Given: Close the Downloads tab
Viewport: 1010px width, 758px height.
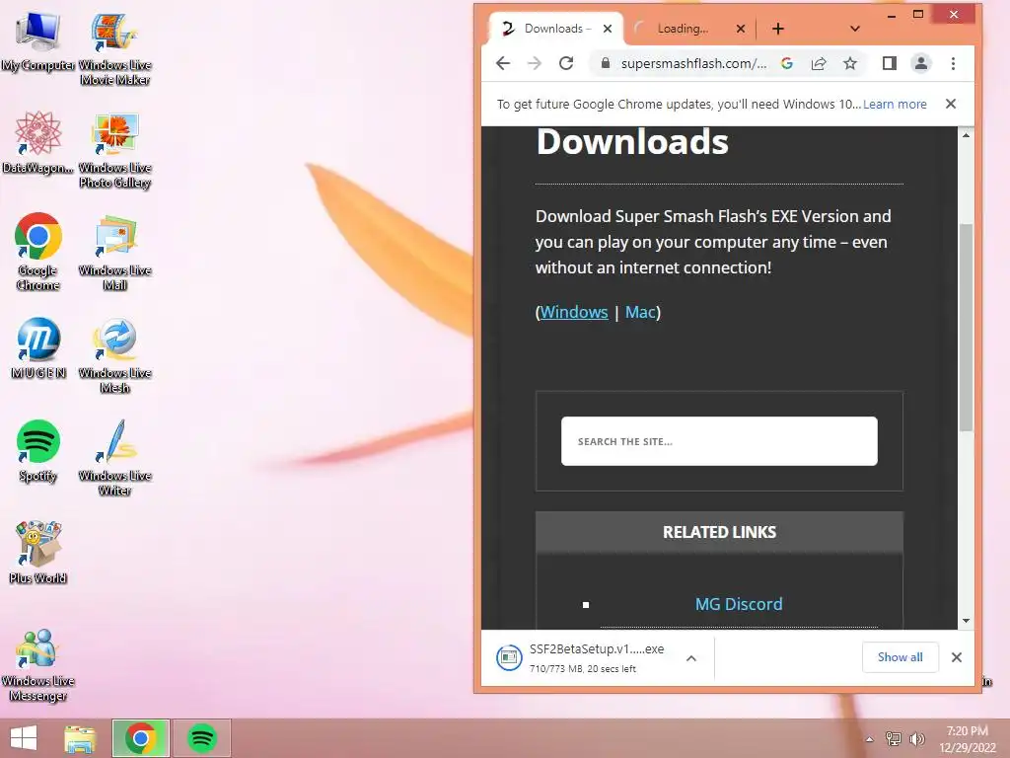Looking at the screenshot, I should point(608,29).
